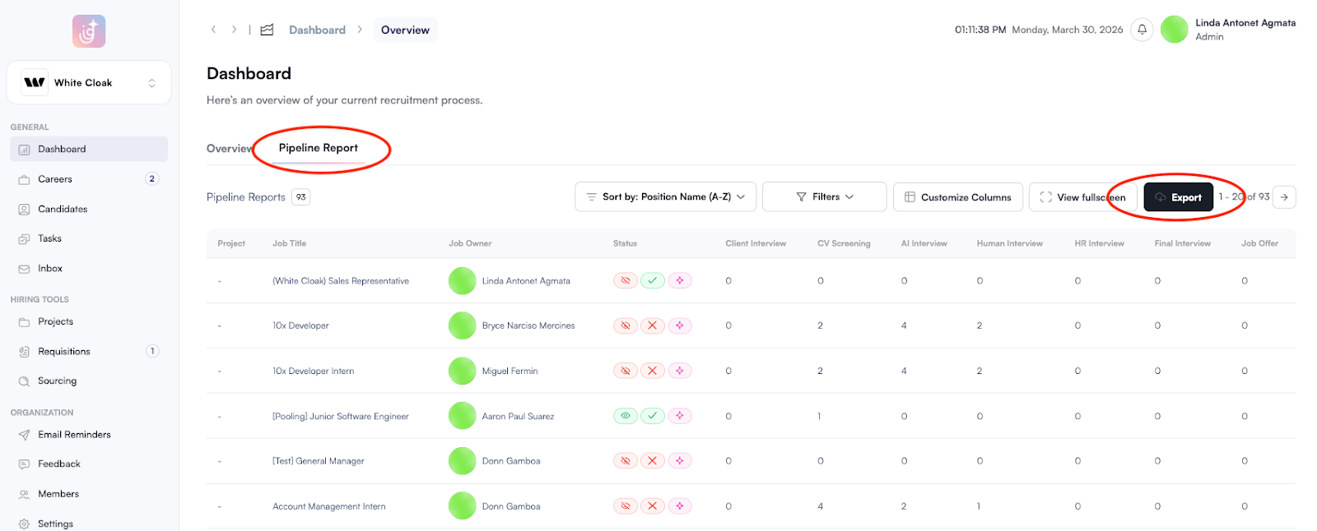
Task: Open the 10x Developer Intern job title
Action: [x=314, y=371]
